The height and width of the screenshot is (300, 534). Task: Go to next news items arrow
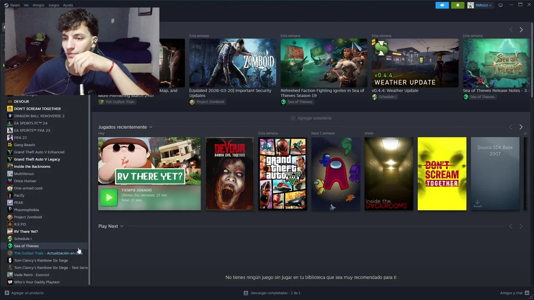[x=521, y=30]
